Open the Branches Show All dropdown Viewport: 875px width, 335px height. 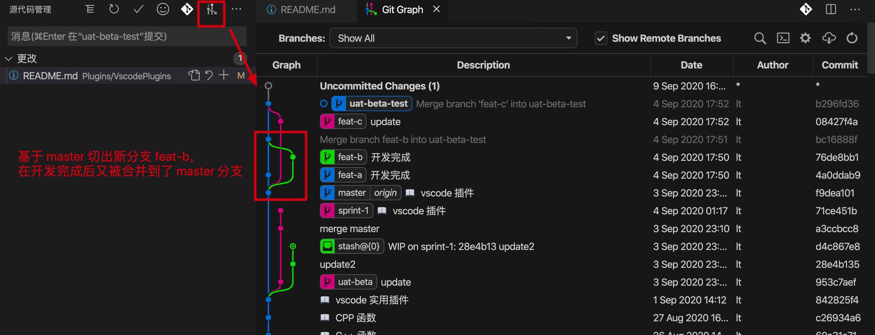tap(453, 38)
